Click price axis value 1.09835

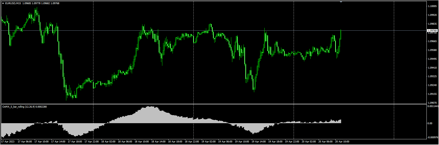[x=432, y=24]
